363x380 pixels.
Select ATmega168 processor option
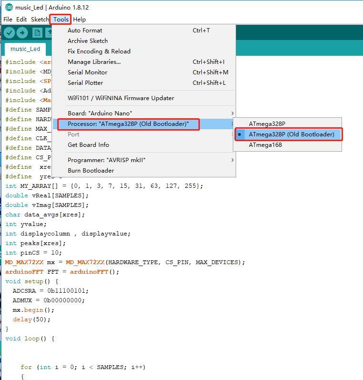[x=288, y=145]
